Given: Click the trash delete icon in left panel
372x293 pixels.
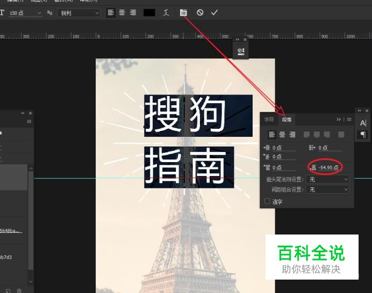Looking at the screenshot, I should coord(19,291).
